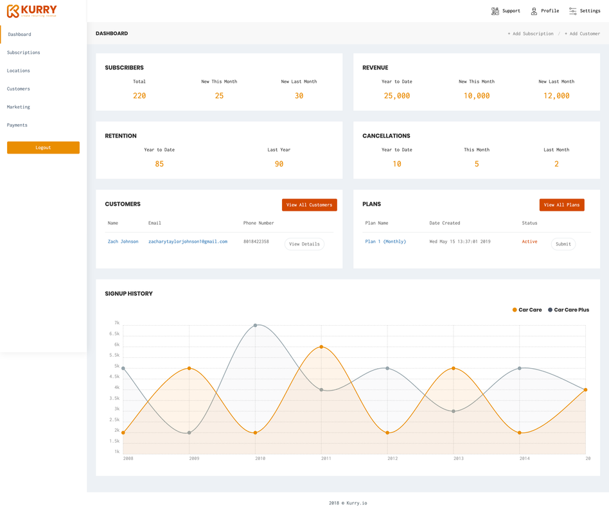Click the Profile person icon
Viewport: 609px width, 514px height.
point(534,11)
